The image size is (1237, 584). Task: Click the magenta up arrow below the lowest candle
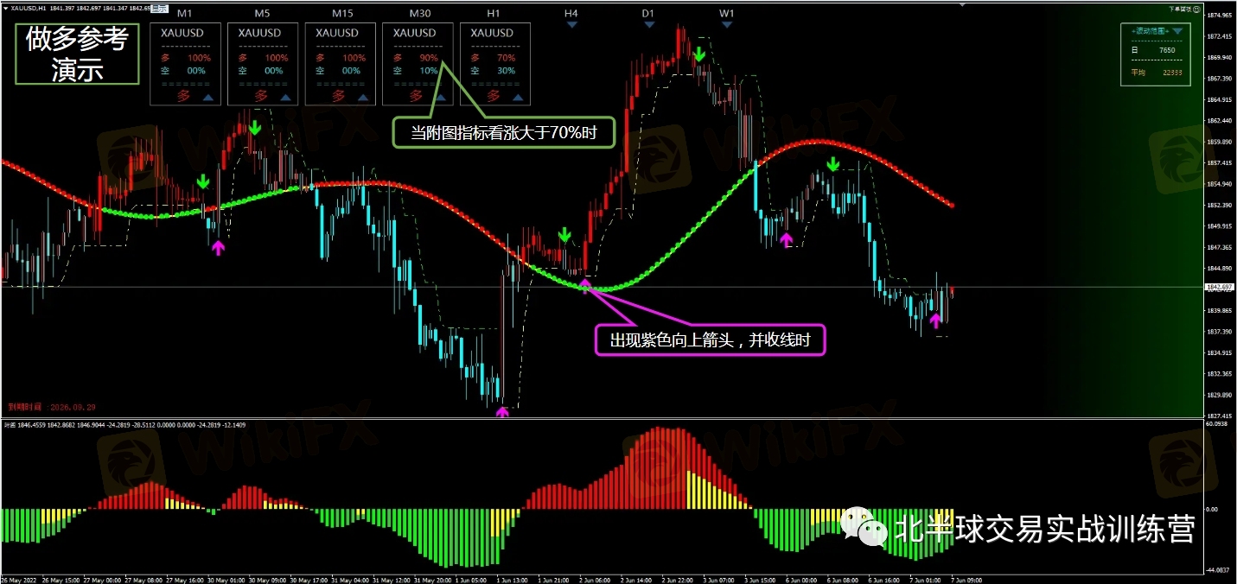502,412
